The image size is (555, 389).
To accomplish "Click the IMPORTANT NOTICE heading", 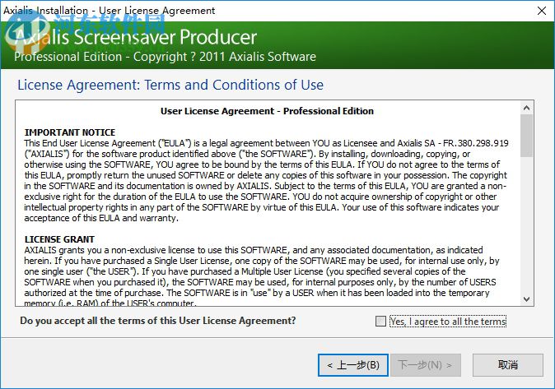I will click(70, 132).
